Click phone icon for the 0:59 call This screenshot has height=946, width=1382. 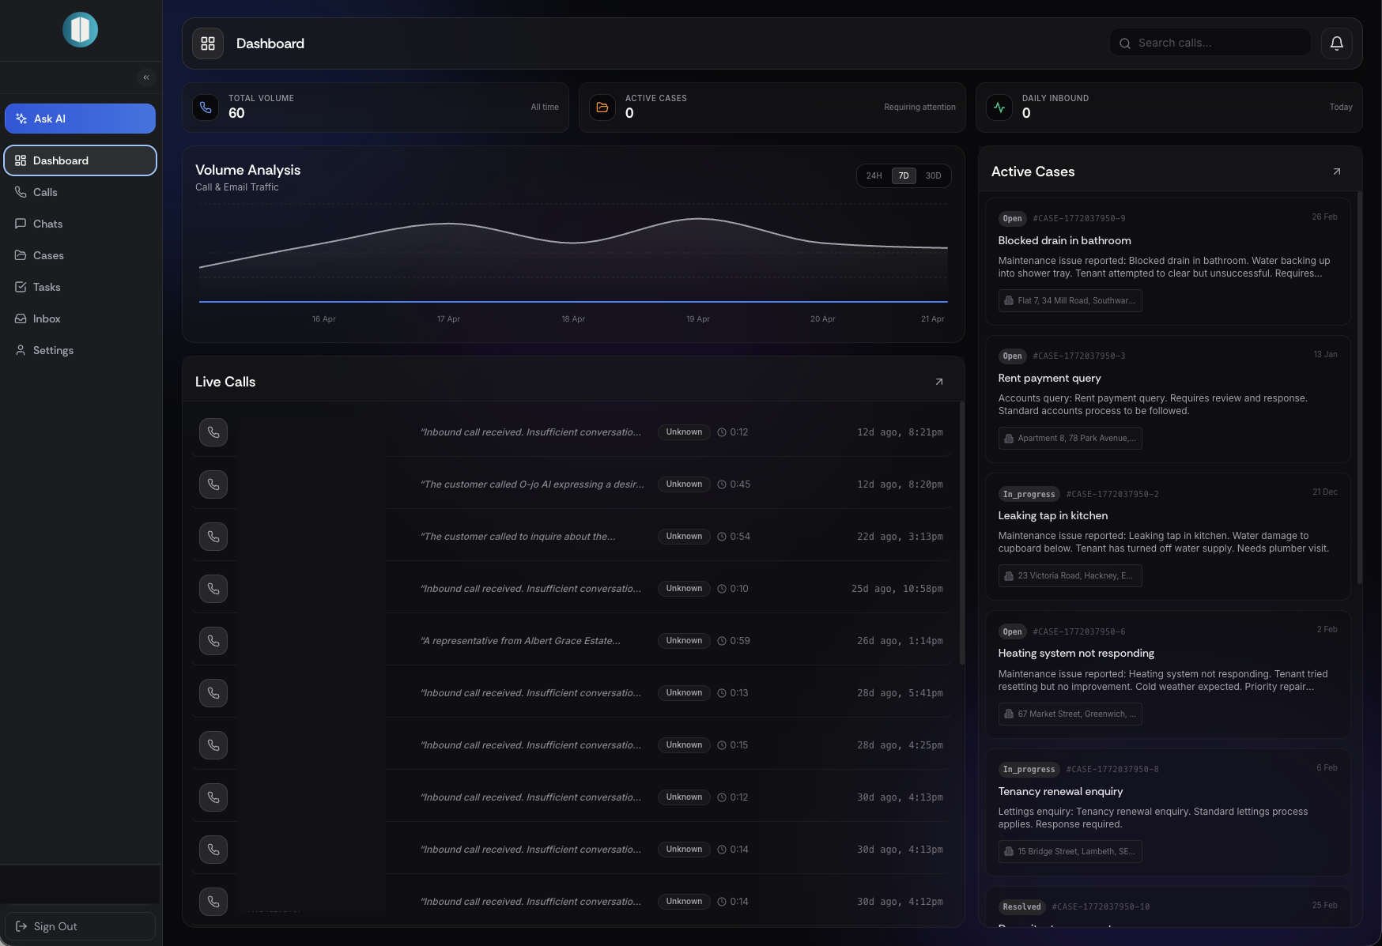pos(213,641)
